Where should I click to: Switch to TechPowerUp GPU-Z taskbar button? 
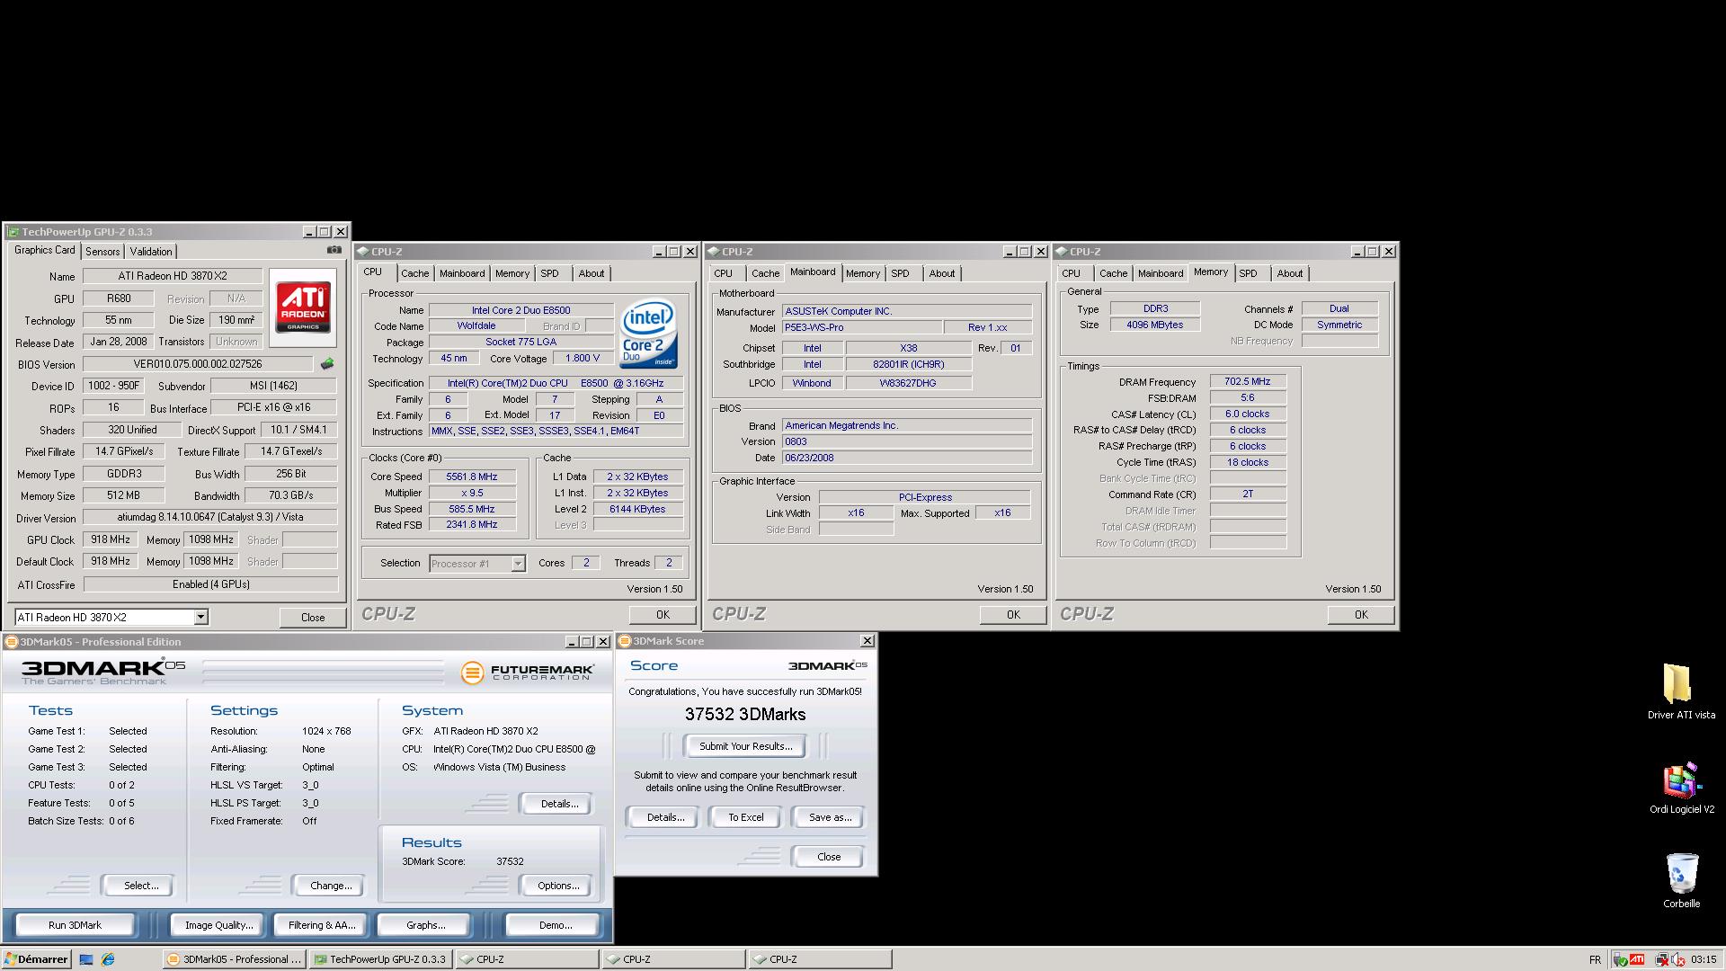(381, 959)
